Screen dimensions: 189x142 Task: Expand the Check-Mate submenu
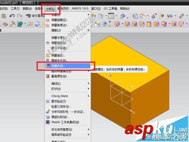[x=88, y=96]
